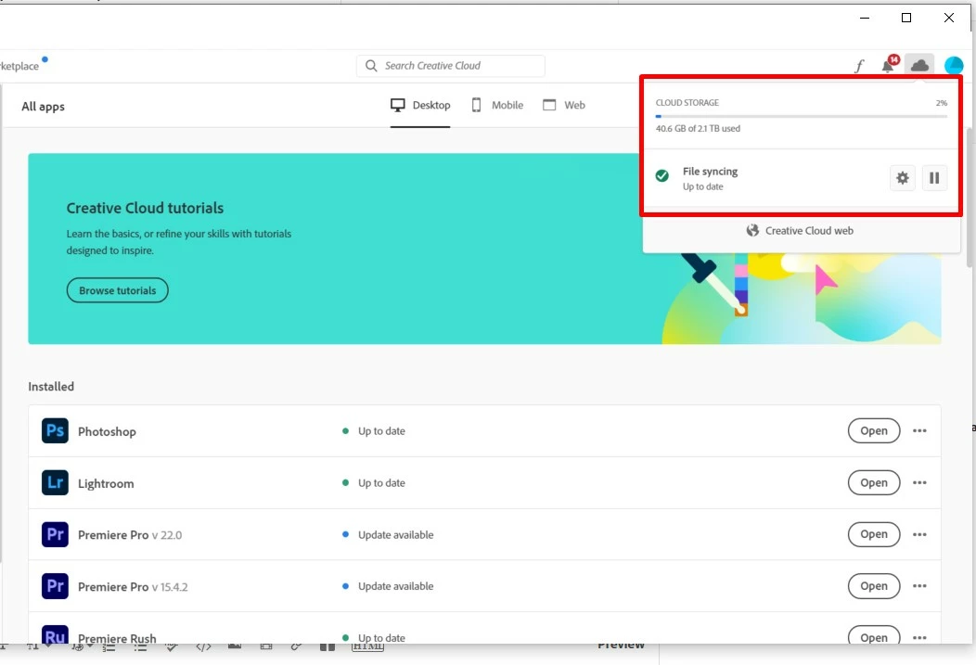Click the Photoshop app icon
The height and width of the screenshot is (665, 976).
(55, 430)
